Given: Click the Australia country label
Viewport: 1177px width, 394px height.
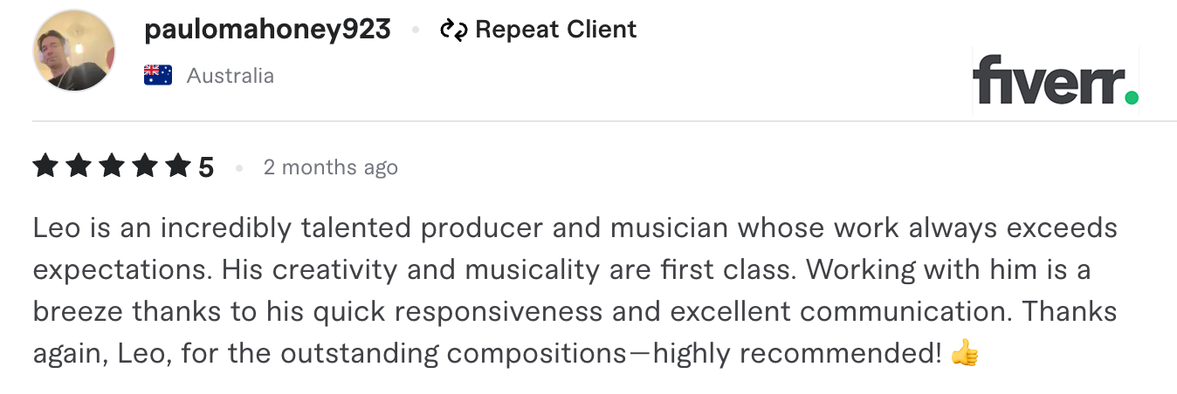Looking at the screenshot, I should (x=231, y=76).
